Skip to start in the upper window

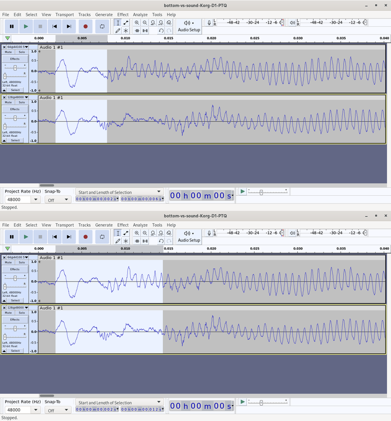click(x=55, y=26)
